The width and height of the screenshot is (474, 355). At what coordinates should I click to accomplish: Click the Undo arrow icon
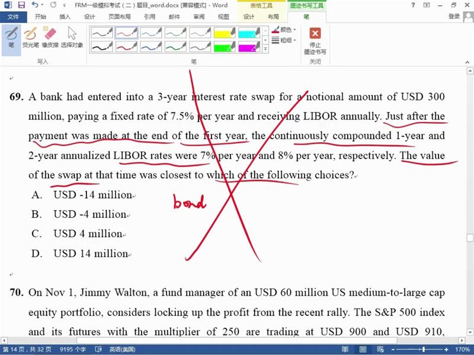[35, 5]
